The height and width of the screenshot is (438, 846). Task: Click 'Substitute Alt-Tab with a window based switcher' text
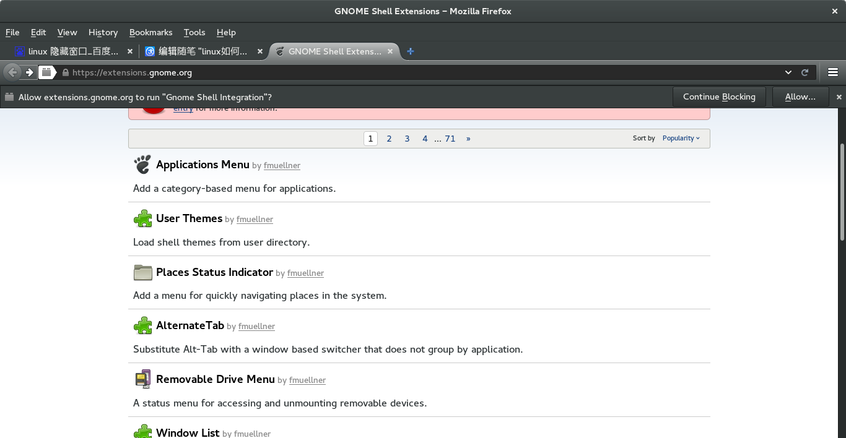[328, 349]
